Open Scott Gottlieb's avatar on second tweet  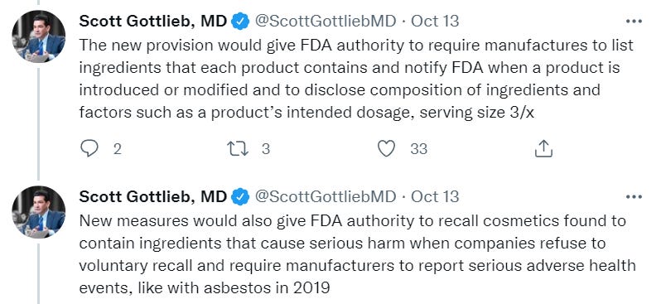[39, 212]
